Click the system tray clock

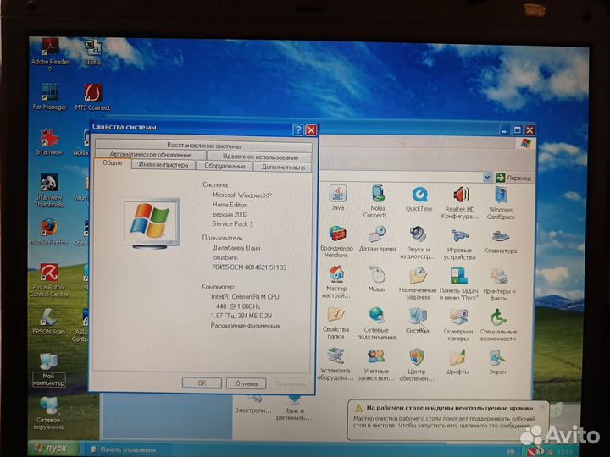565,452
